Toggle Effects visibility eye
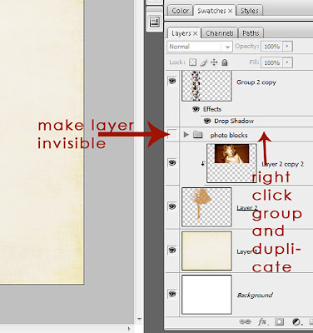Image resolution: width=313 pixels, height=333 pixels. pos(196,109)
